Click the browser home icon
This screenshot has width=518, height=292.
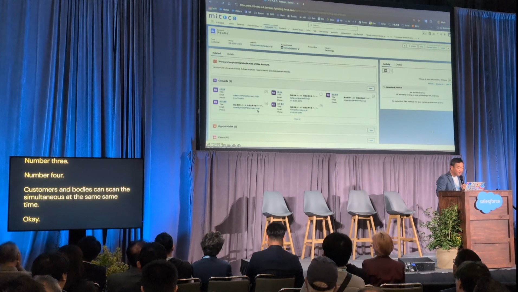click(x=229, y=4)
